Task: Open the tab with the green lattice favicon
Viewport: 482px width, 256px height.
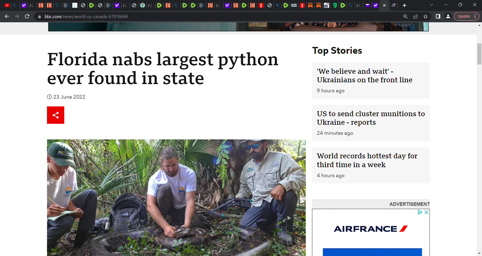Action: click(75, 5)
